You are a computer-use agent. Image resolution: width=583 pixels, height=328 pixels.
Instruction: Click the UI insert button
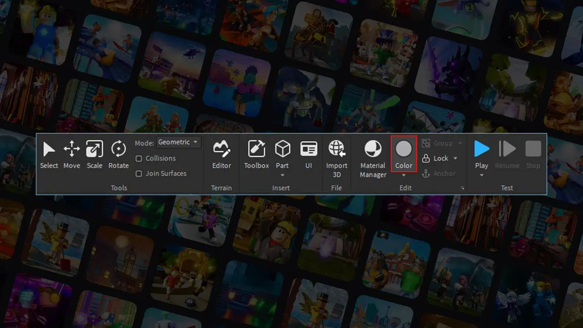(x=308, y=154)
